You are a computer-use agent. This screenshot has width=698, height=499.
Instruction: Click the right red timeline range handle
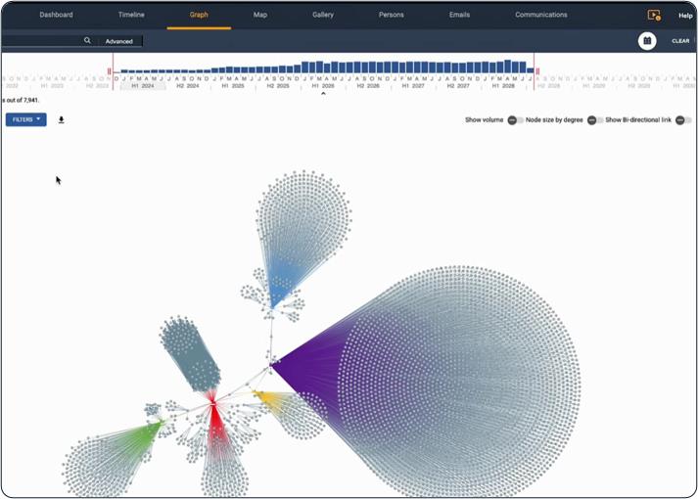coord(536,71)
